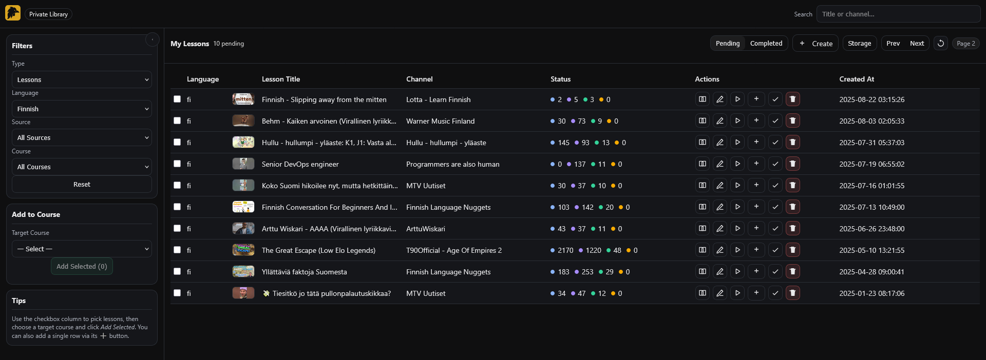Add Tiesitkö jo tätä pullonpalautuskikkaa lesson via plus
The width and height of the screenshot is (986, 360).
[756, 293]
